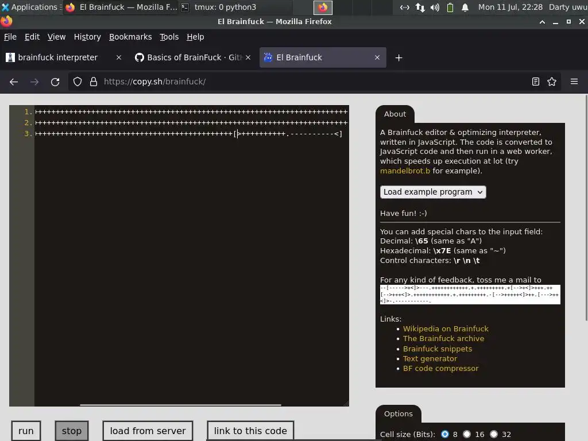Viewport: 588px width, 441px height.
Task: Open the tracking protection shield
Action: (x=78, y=82)
